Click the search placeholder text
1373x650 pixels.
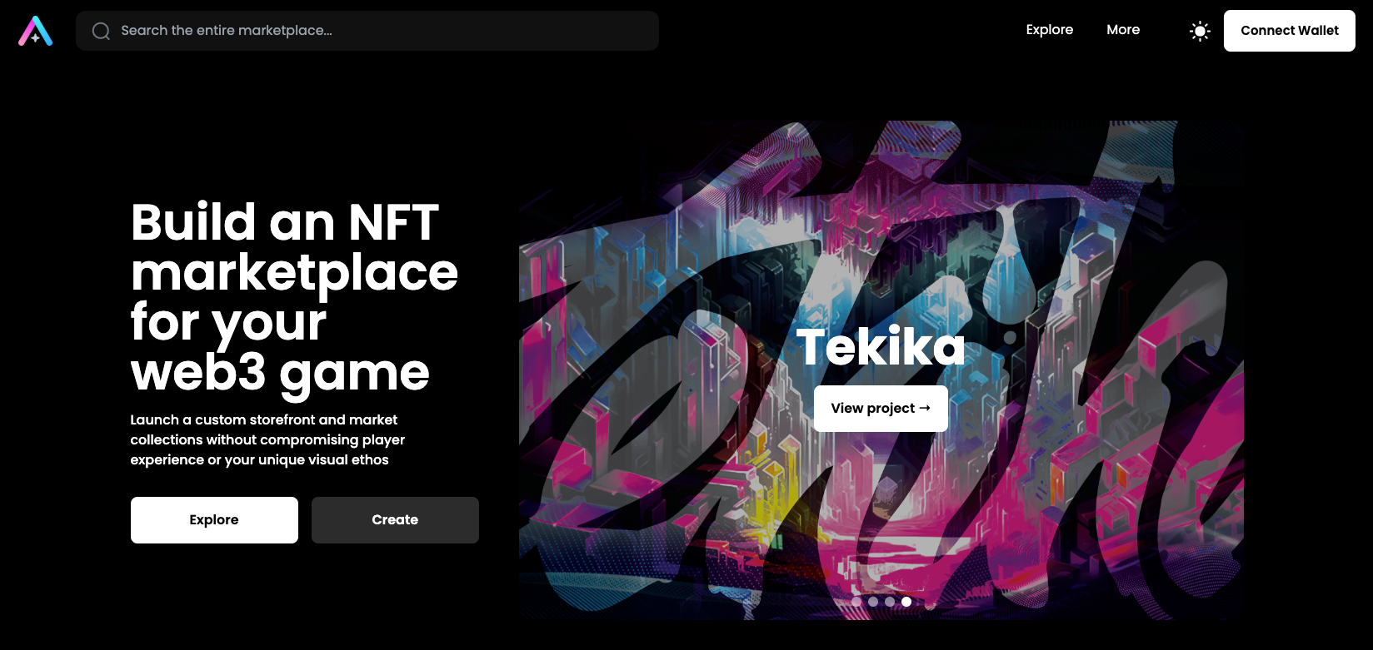click(227, 31)
